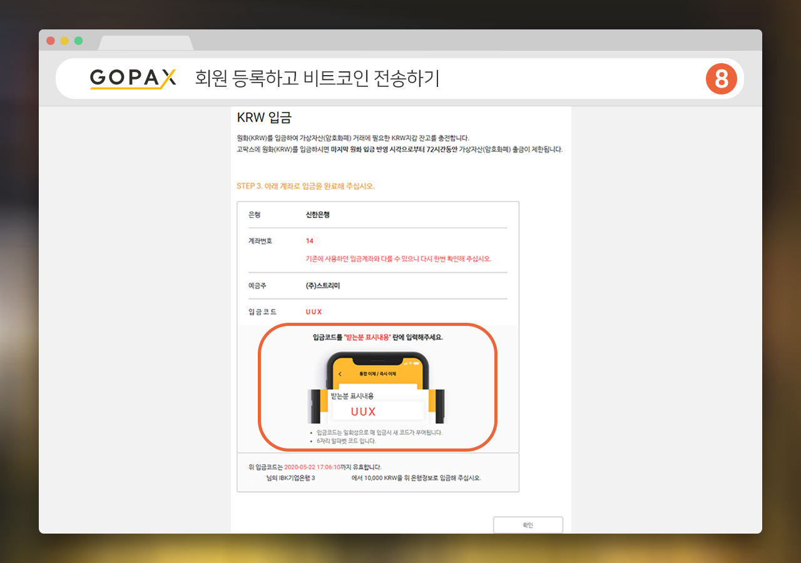Click the '은행' row label
This screenshot has width=801, height=563.
tap(254, 215)
